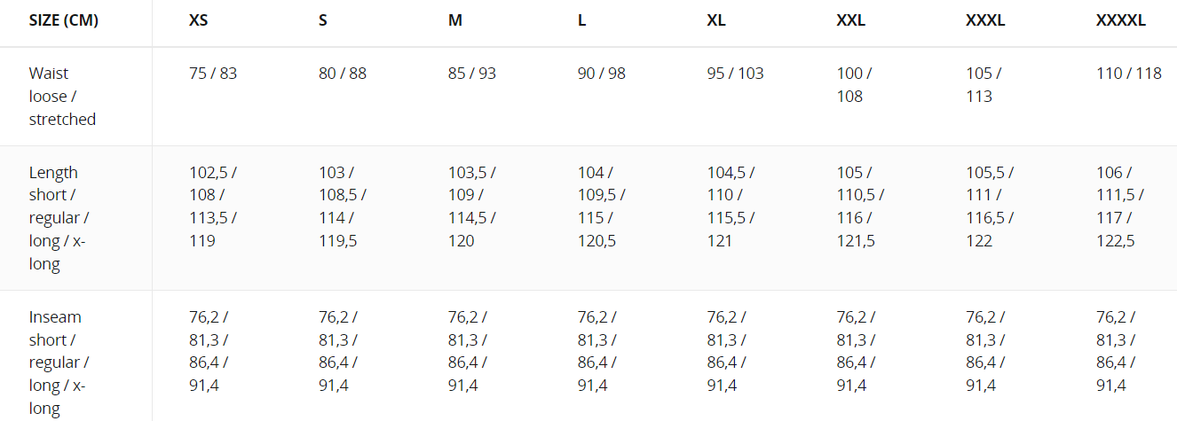This screenshot has height=421, width=1177.
Task: Select the XXXL column header
Action: click(985, 20)
